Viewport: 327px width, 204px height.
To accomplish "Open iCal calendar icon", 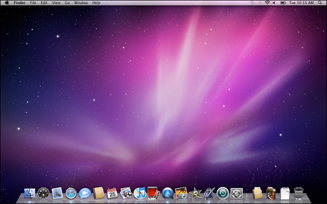I will [112, 193].
